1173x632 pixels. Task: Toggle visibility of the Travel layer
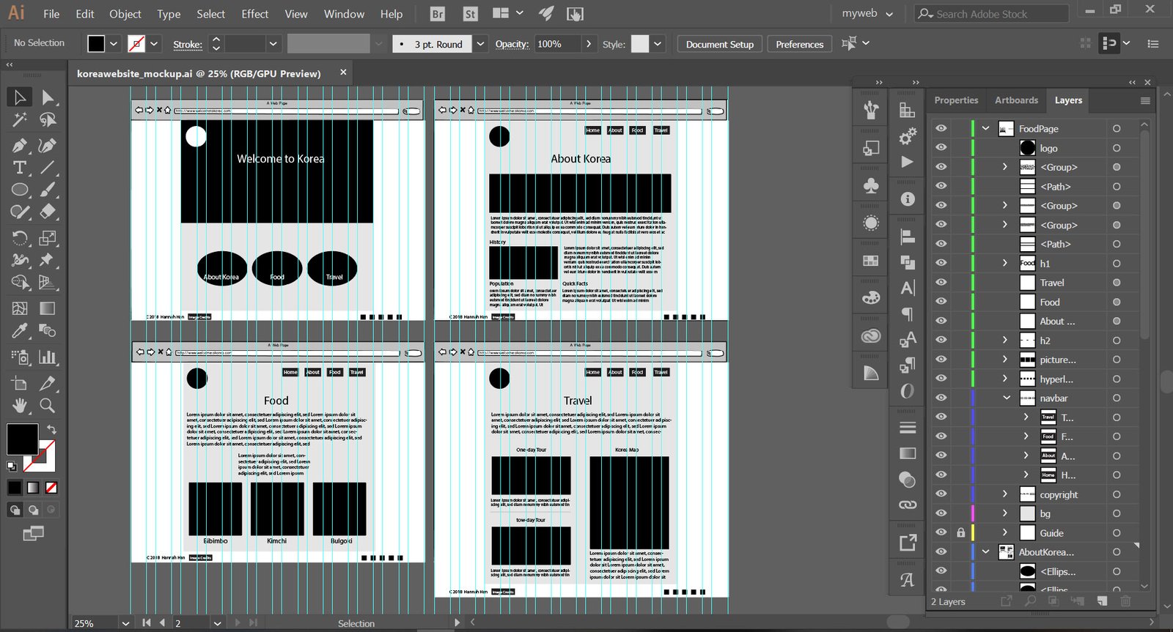point(941,283)
